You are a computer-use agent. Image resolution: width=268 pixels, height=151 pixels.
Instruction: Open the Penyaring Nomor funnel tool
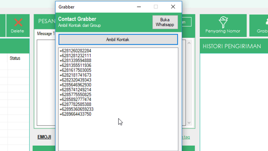click(223, 25)
